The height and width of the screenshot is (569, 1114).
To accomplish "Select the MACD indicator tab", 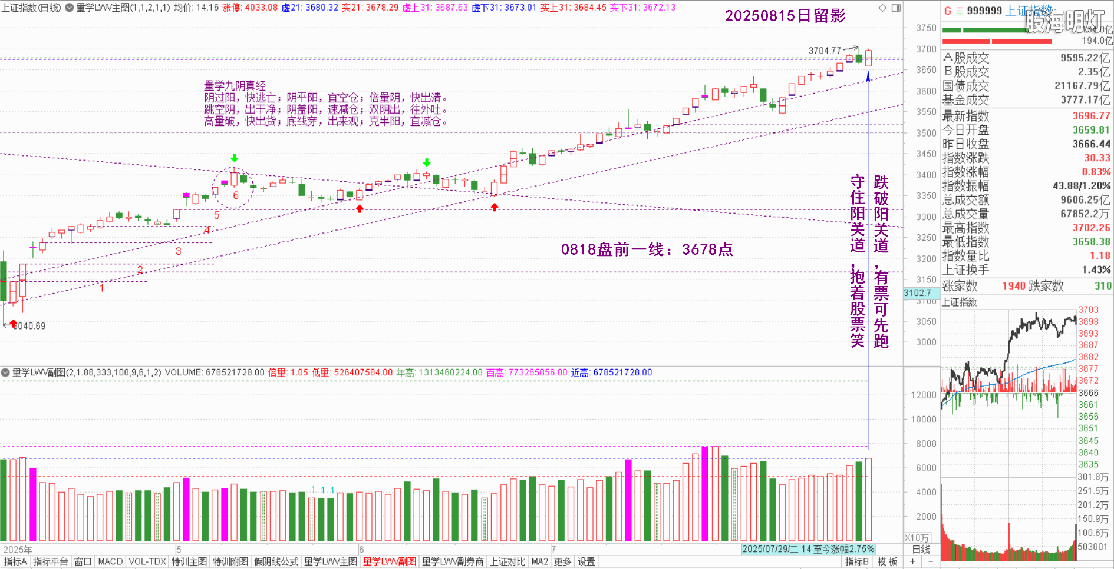I will point(110,562).
